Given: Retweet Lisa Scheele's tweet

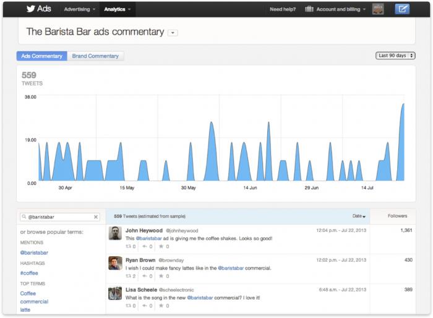Looking at the screenshot, I should click(x=131, y=306).
